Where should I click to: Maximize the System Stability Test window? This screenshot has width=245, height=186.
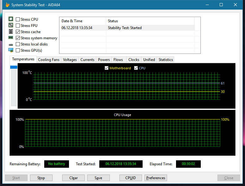pyautogui.click(x=221, y=5)
